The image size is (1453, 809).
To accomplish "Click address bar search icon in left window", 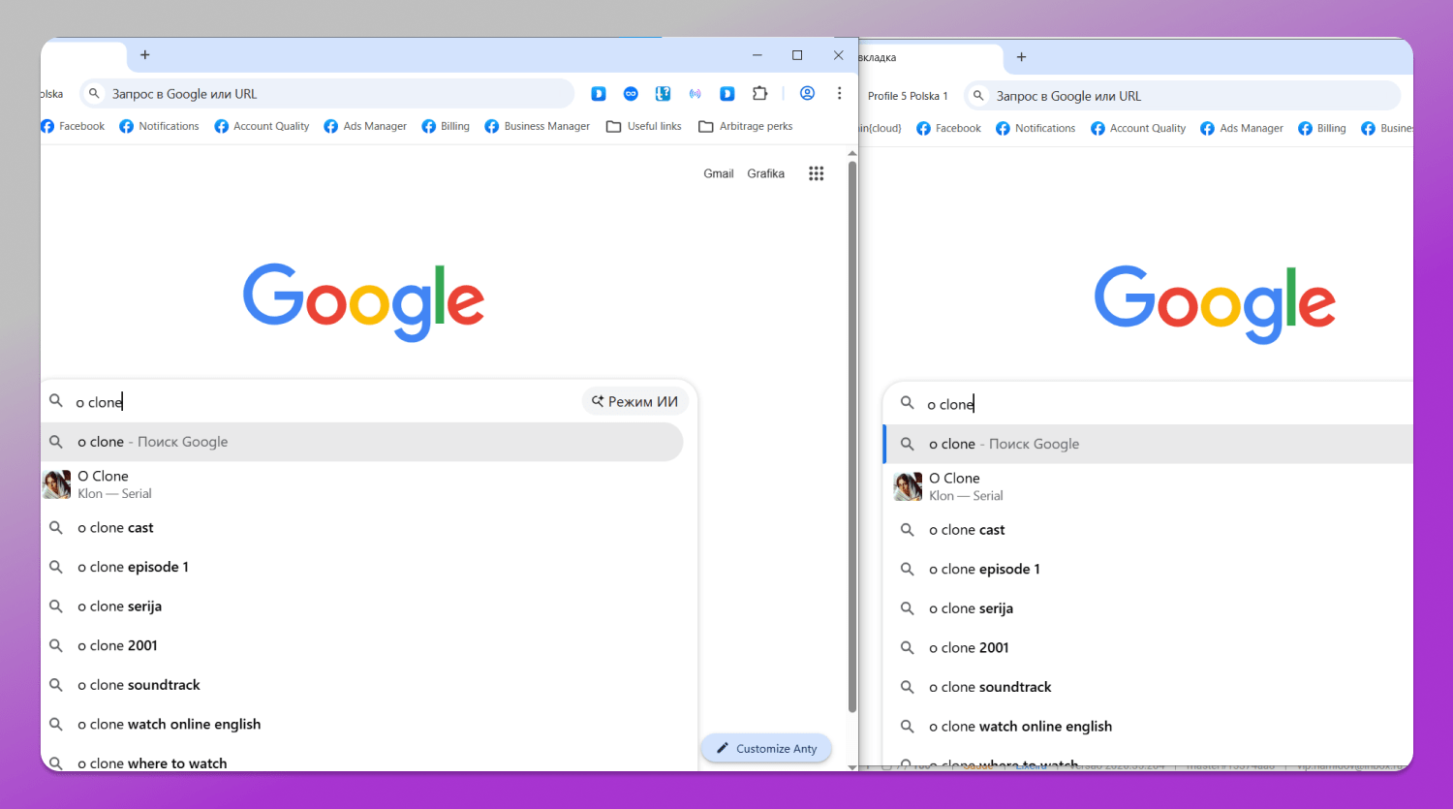I will tap(94, 94).
